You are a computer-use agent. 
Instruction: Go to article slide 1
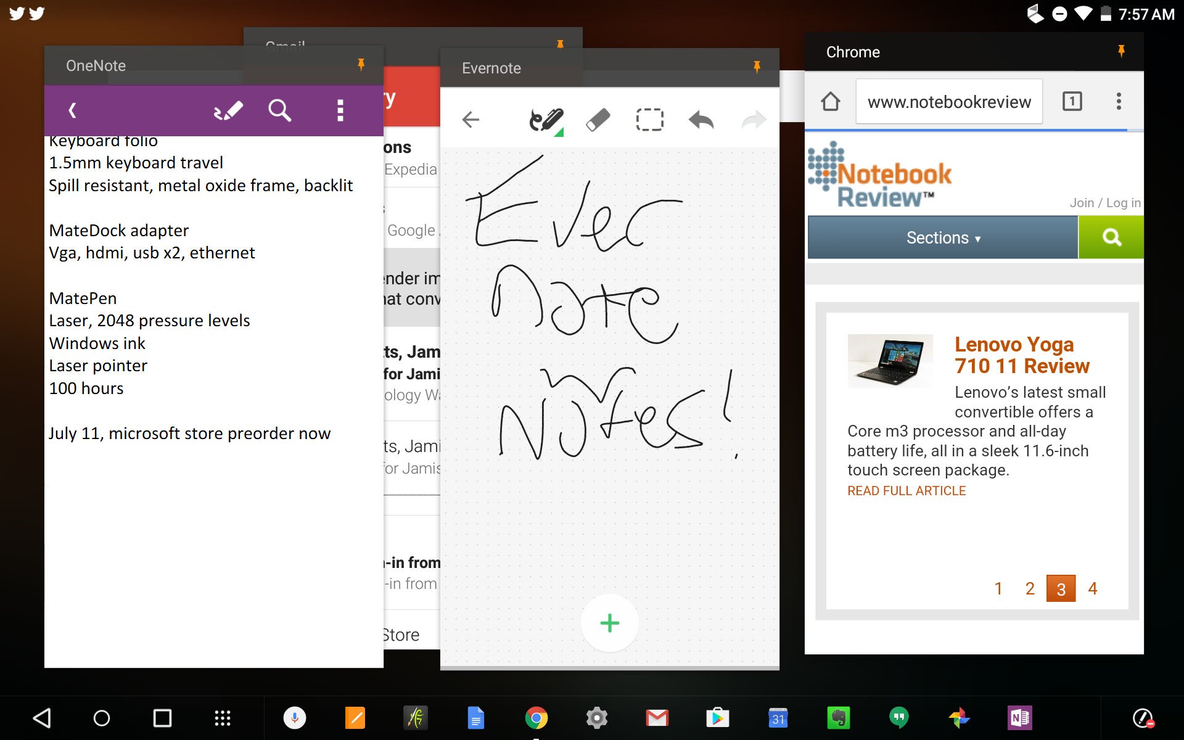[x=998, y=588]
